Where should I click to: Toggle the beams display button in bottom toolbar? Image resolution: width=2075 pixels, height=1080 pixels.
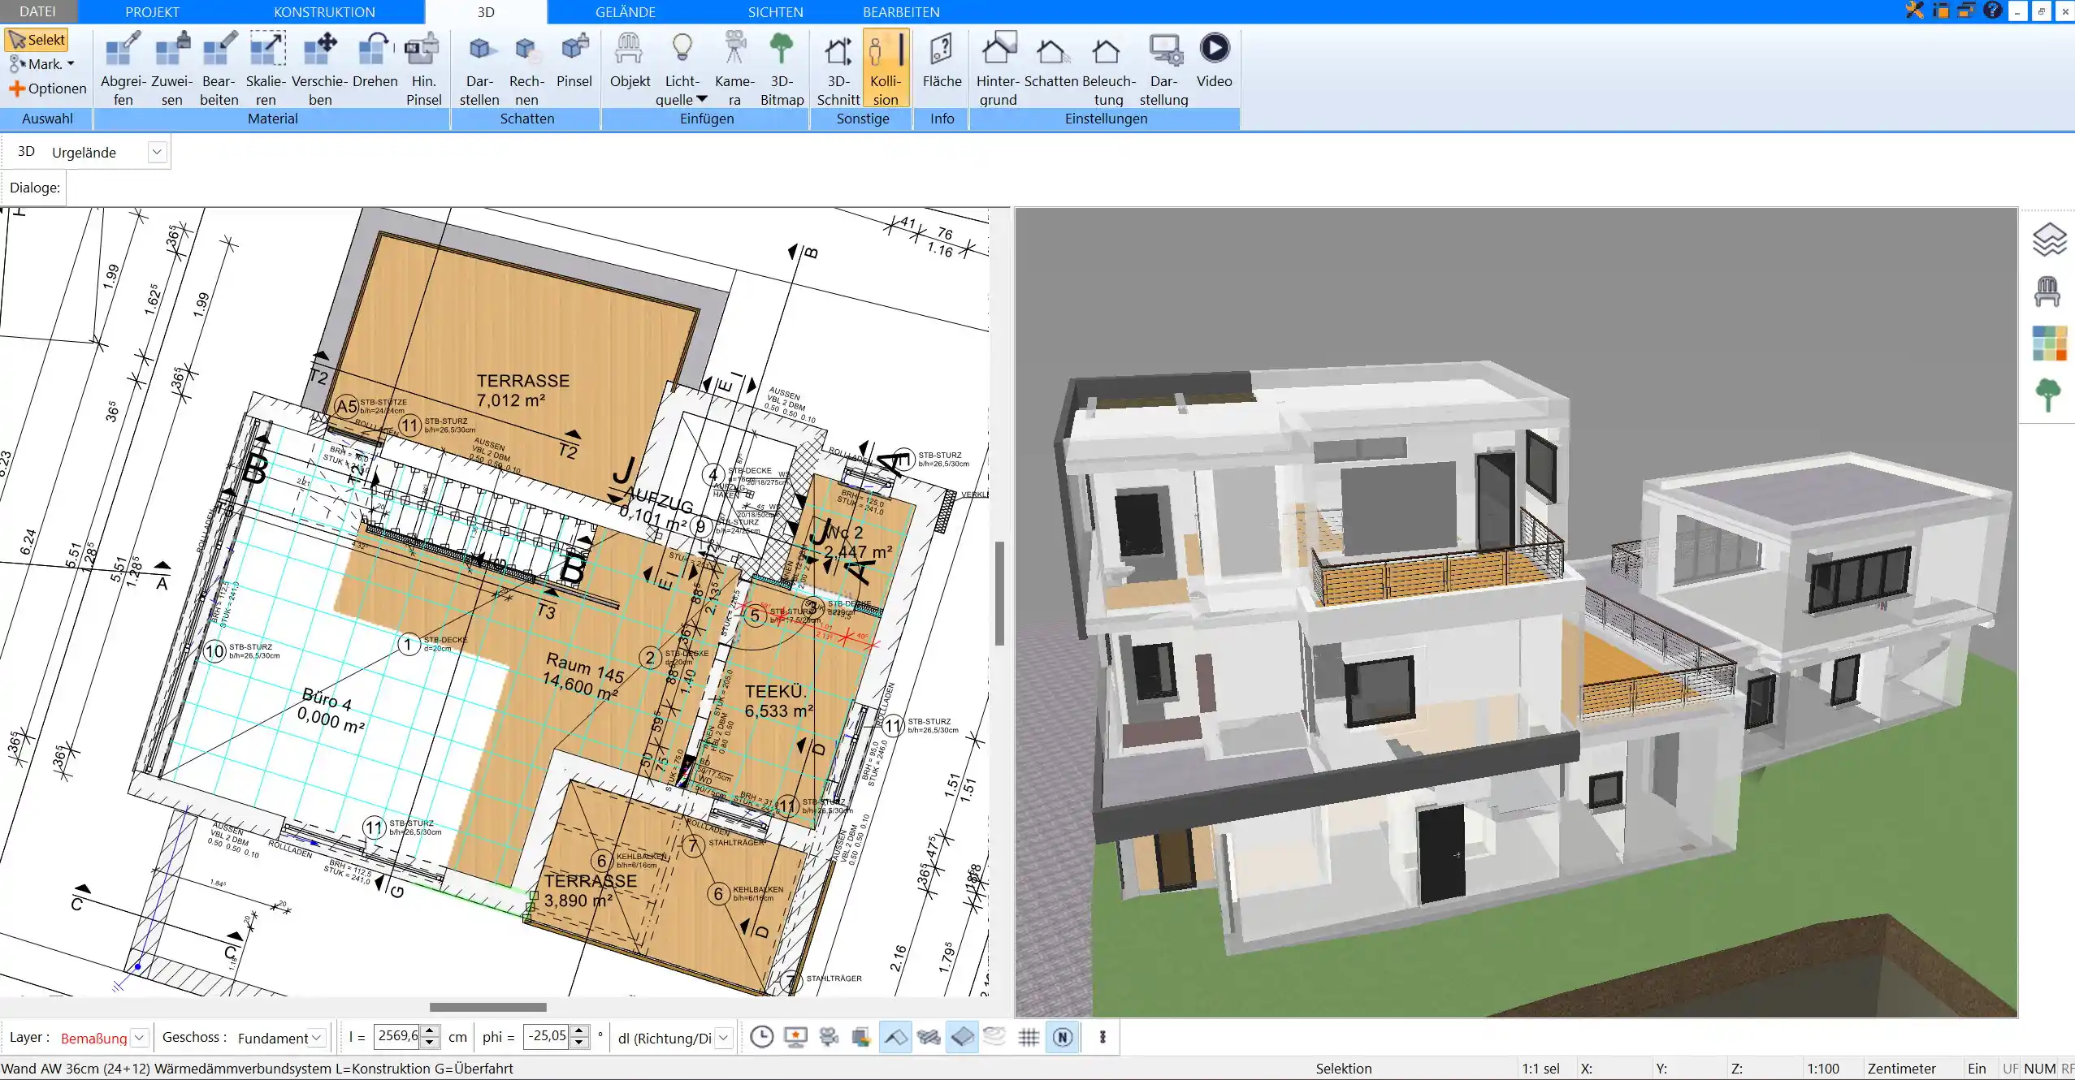coord(929,1037)
